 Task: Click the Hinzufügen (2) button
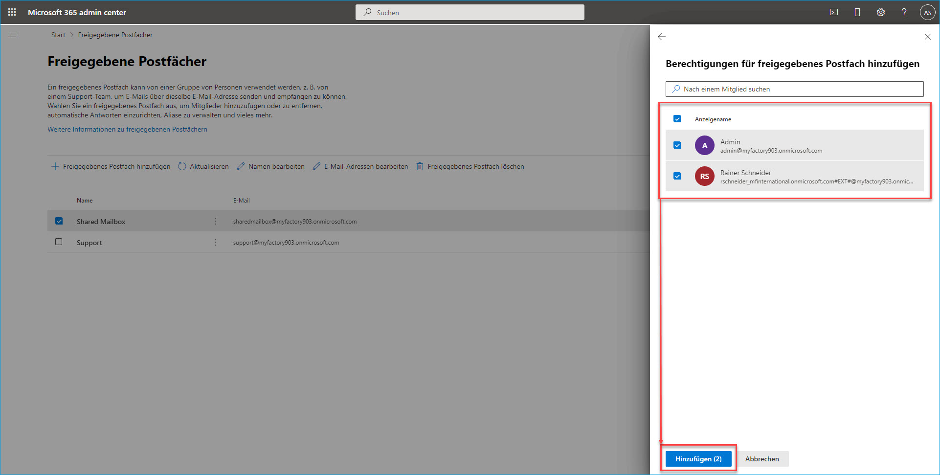[x=698, y=459]
